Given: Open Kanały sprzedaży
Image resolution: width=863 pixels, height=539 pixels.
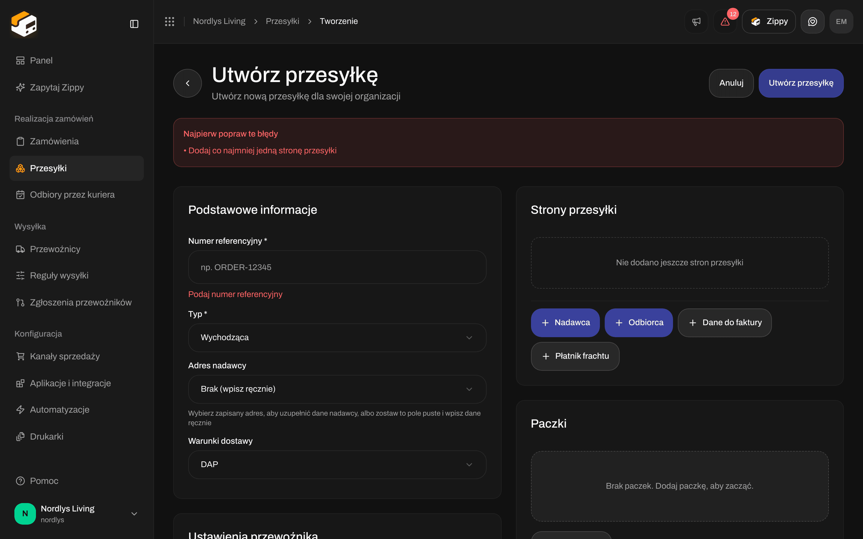Looking at the screenshot, I should point(77,356).
